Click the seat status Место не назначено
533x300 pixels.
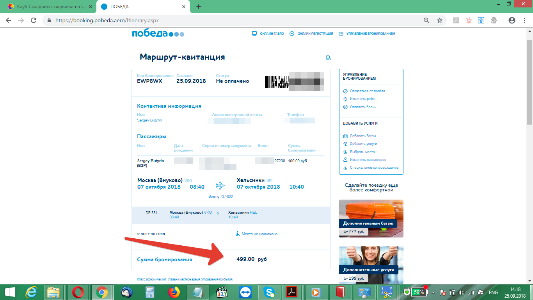point(259,234)
